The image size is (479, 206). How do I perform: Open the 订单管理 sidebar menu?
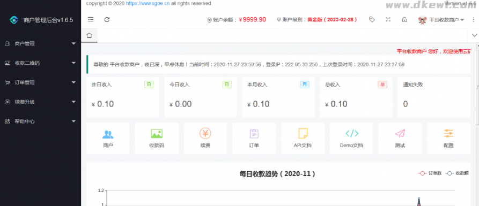pos(40,82)
